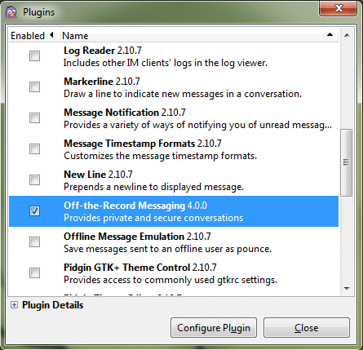Expand the Plugin Details section
Screen dimensions: 363x350
tap(14, 305)
